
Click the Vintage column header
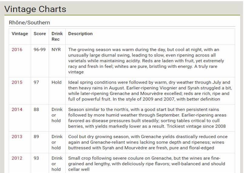tap(20, 34)
